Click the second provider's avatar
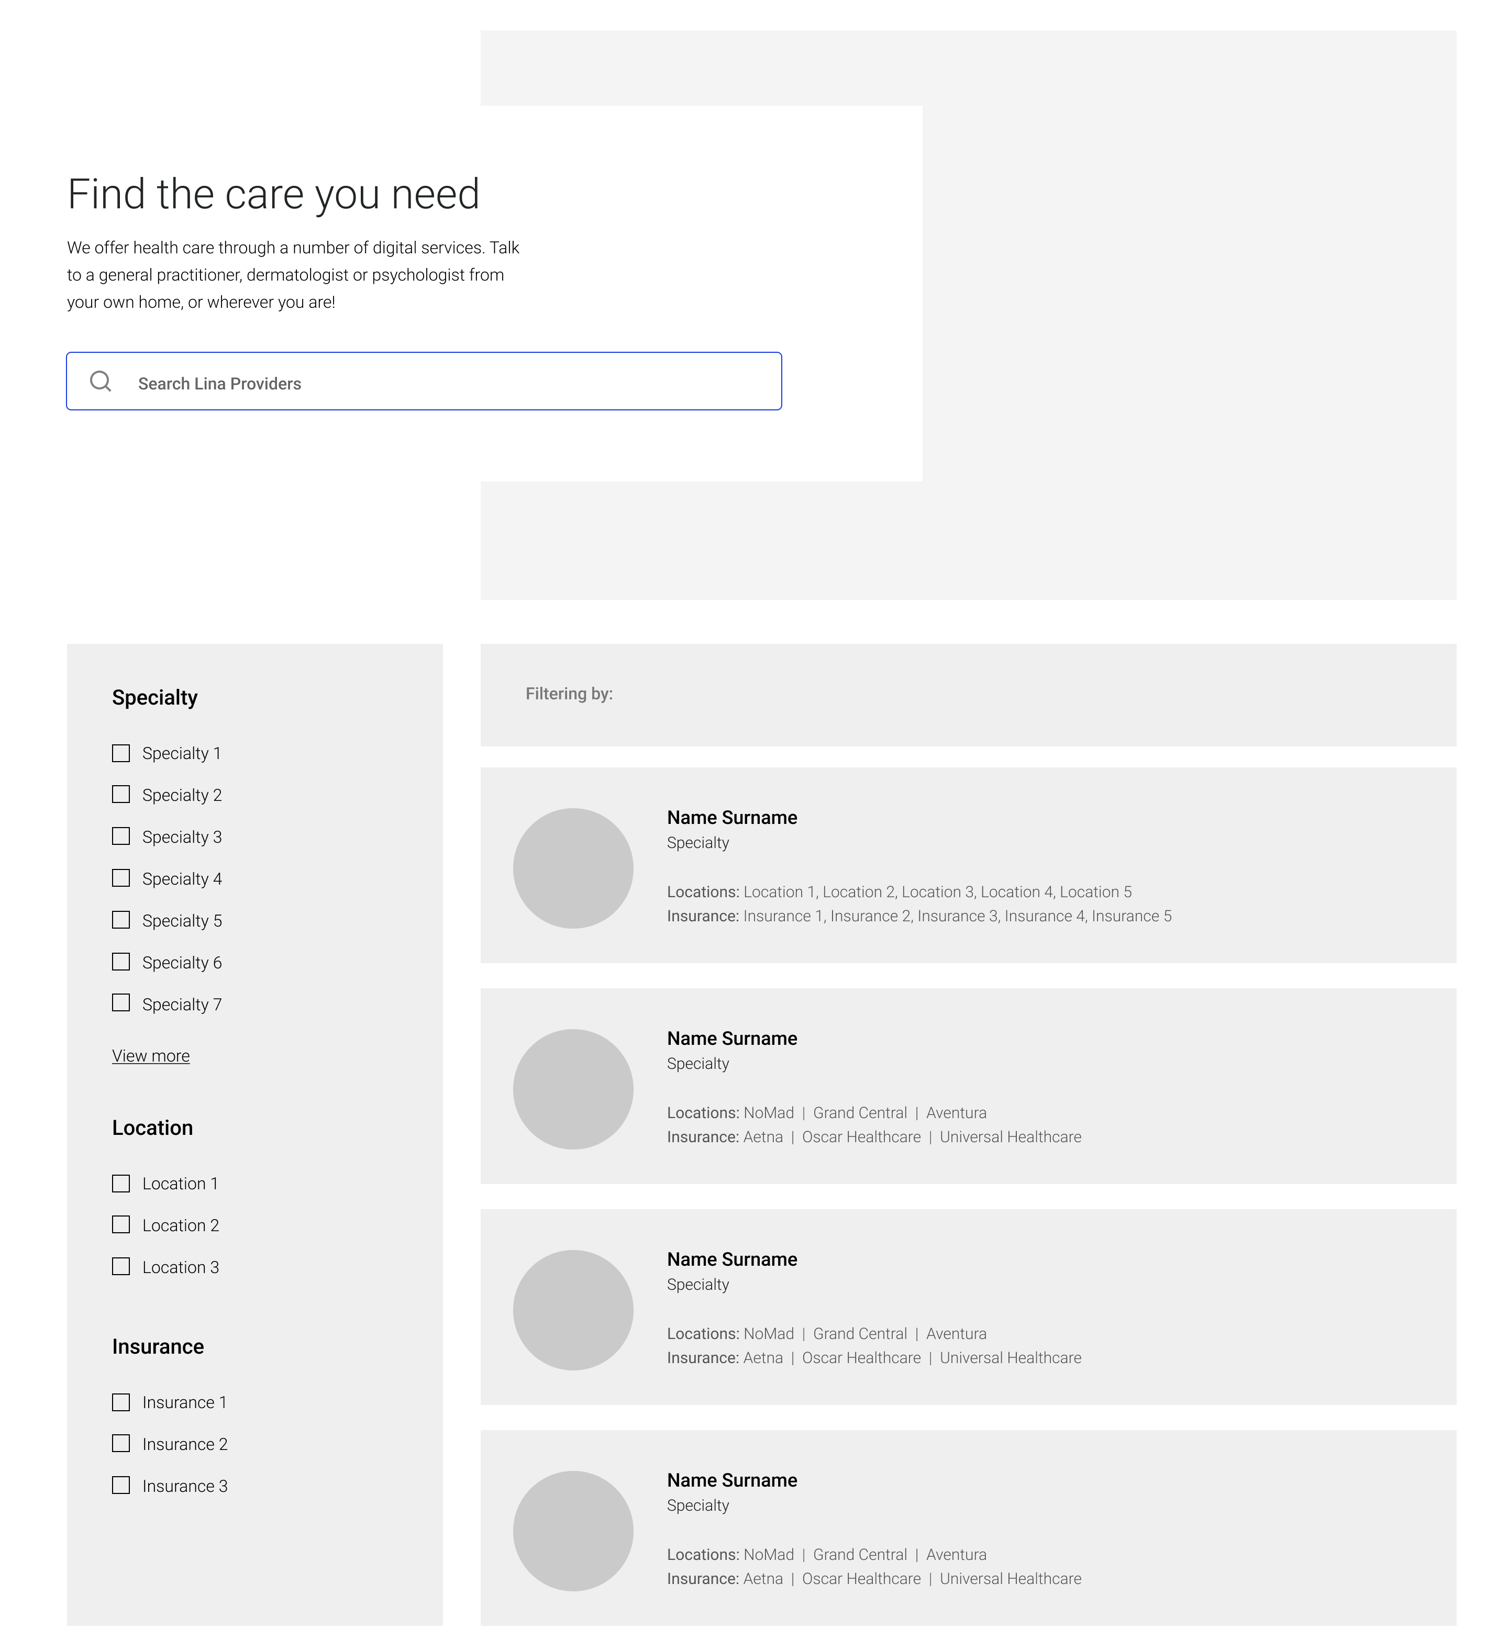 click(x=573, y=1090)
